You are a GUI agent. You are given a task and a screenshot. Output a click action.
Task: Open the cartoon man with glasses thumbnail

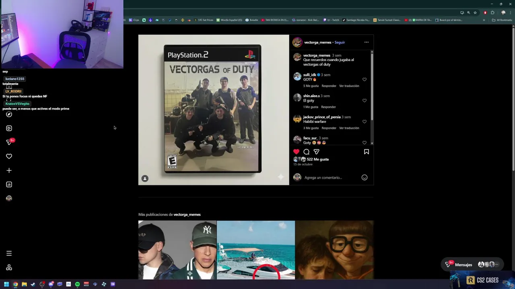pyautogui.click(x=334, y=250)
